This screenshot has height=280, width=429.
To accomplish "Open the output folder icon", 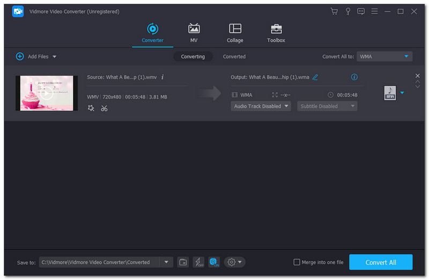I will (183, 262).
